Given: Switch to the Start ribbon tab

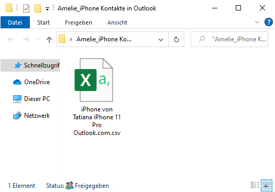Looking at the screenshot, I should [x=43, y=22].
